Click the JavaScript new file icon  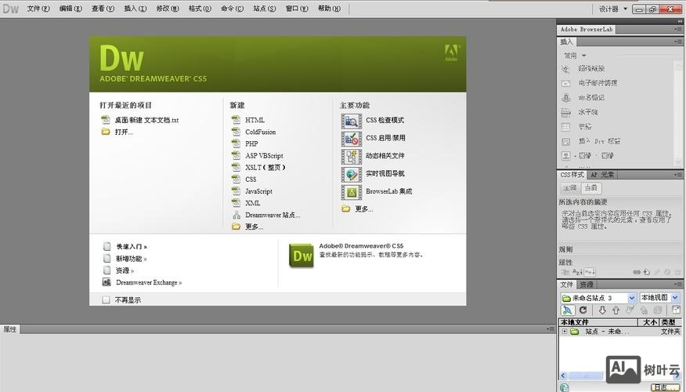236,191
